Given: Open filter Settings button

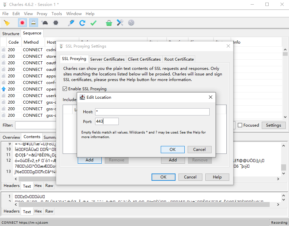Looking at the screenshot, I should coord(274,125).
